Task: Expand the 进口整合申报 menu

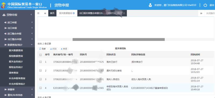Action: pyautogui.click(x=17, y=34)
